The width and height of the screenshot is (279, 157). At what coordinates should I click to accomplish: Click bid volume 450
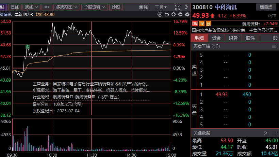(x=247, y=95)
